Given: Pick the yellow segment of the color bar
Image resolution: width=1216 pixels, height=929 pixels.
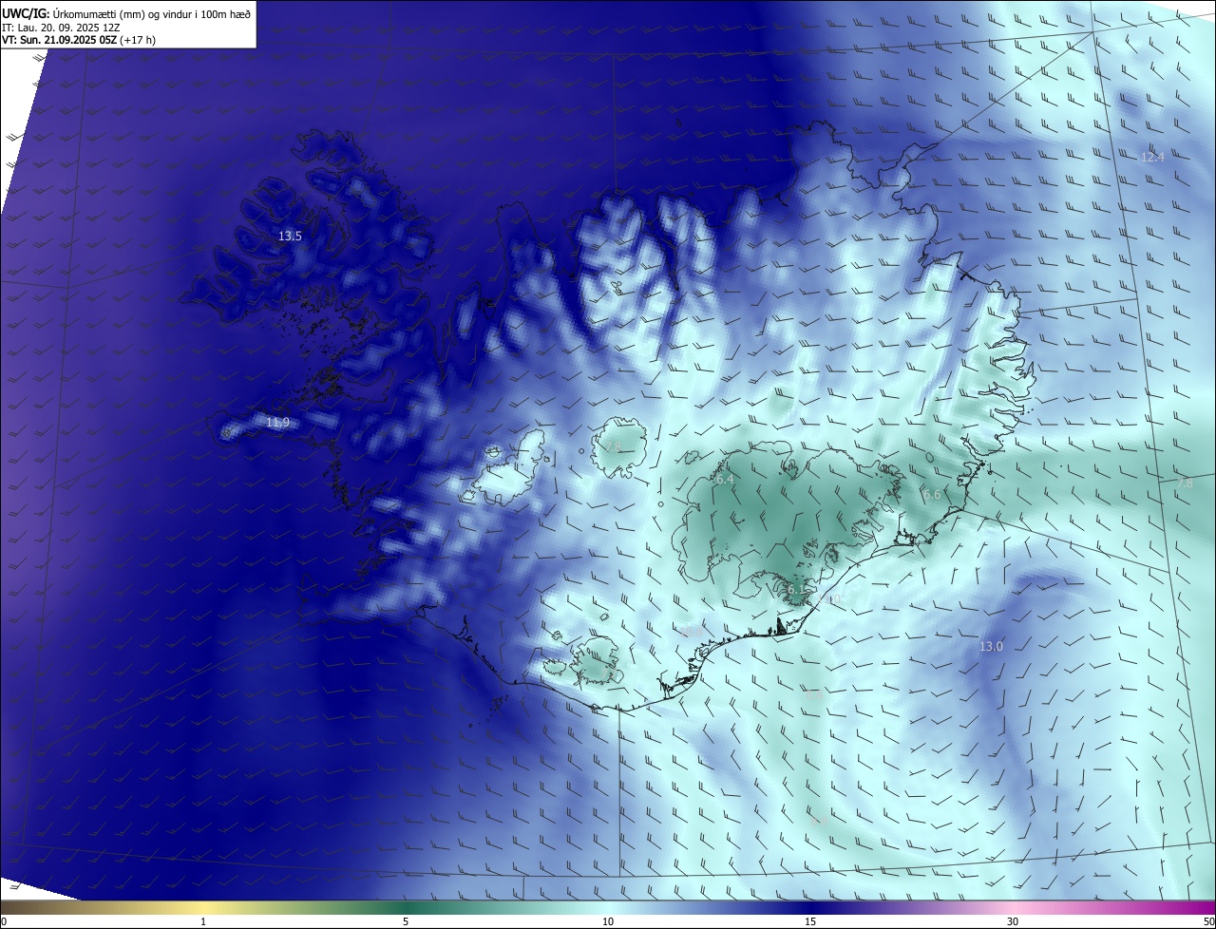Looking at the screenshot, I should click(x=203, y=907).
